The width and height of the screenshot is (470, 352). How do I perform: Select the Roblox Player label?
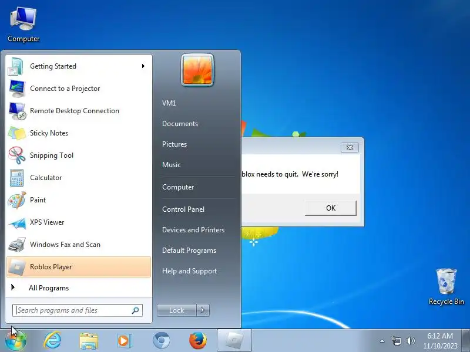tap(51, 267)
